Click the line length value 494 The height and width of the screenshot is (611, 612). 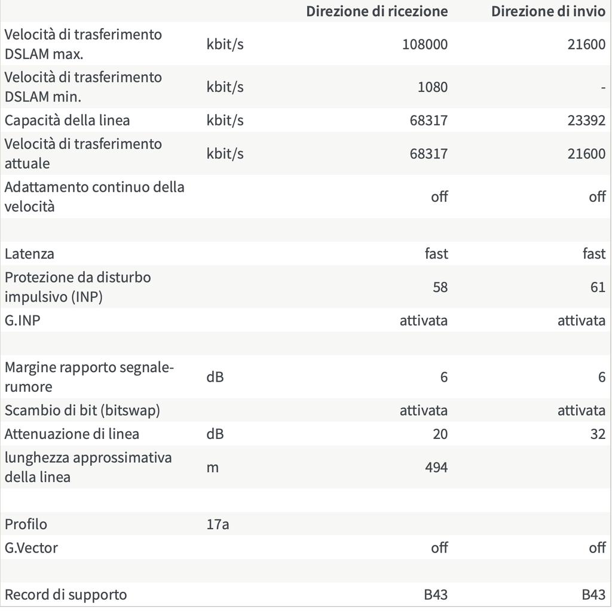click(x=436, y=467)
